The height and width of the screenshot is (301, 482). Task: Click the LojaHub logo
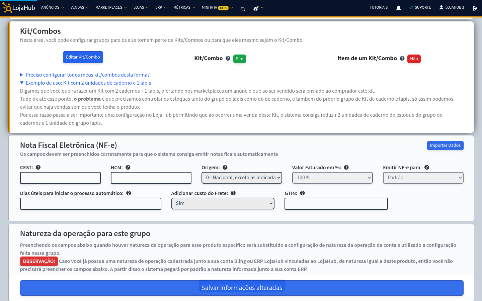click(19, 8)
